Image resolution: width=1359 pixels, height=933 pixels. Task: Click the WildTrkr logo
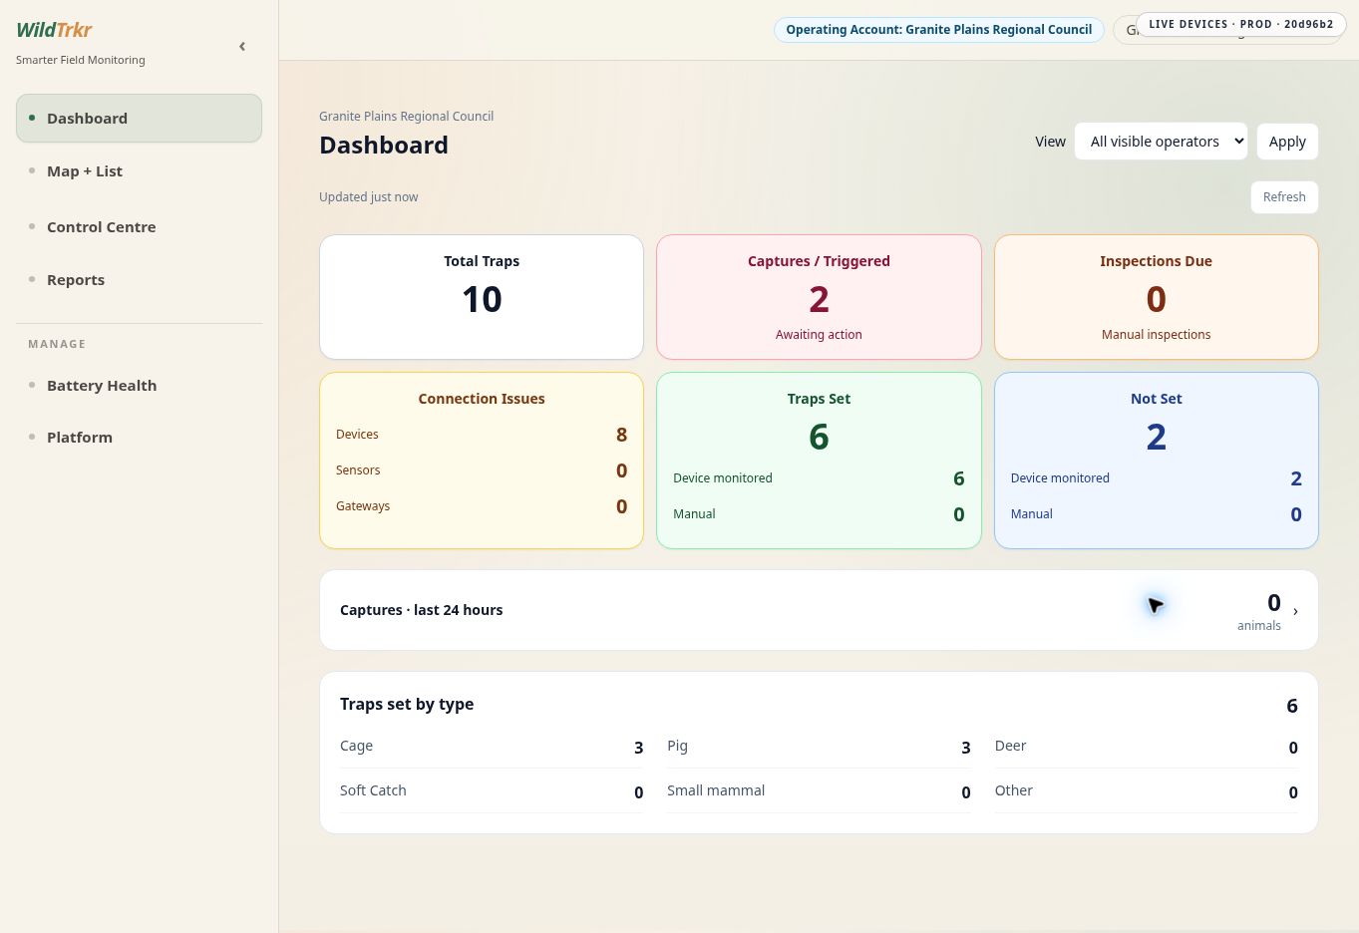[x=54, y=30]
